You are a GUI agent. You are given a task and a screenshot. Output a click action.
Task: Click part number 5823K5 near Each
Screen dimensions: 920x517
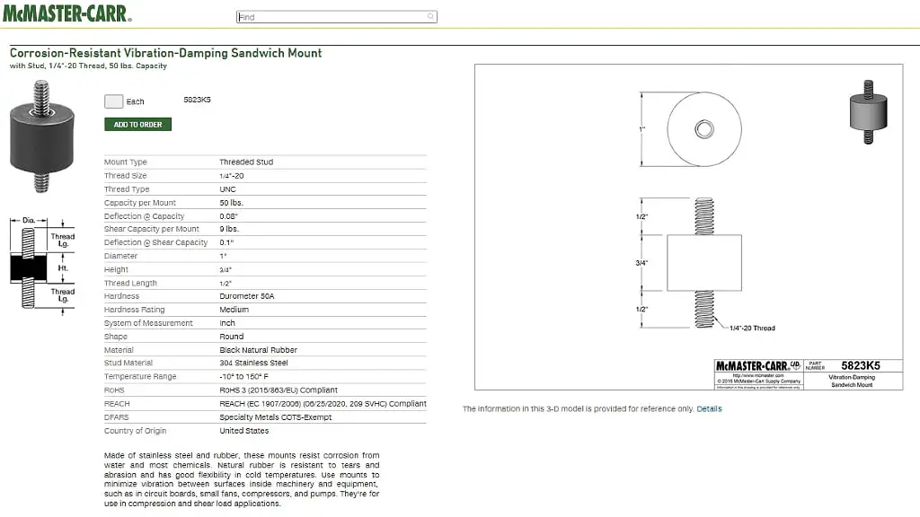(x=197, y=100)
